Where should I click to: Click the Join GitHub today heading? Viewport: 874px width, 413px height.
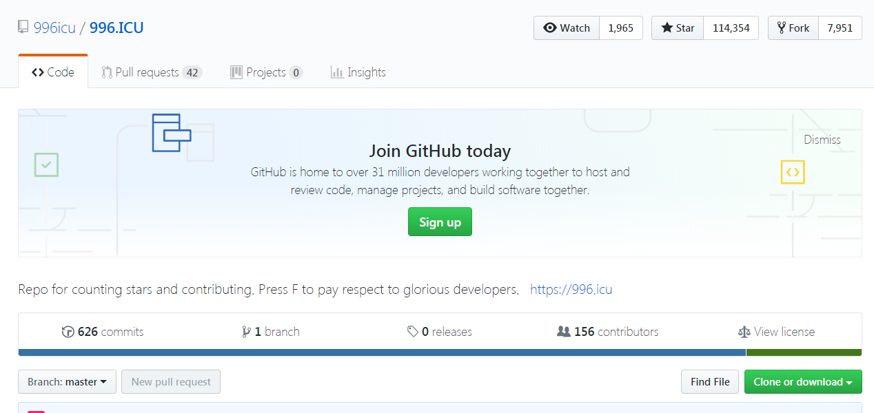tap(440, 151)
